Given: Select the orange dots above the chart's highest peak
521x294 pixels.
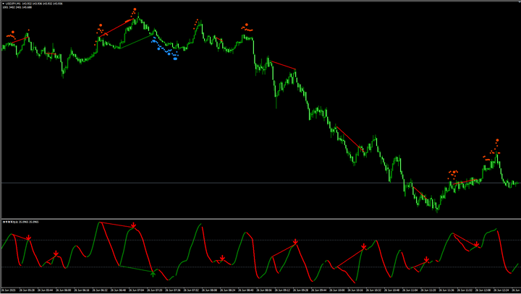Looking at the screenshot, I should pos(132,12).
